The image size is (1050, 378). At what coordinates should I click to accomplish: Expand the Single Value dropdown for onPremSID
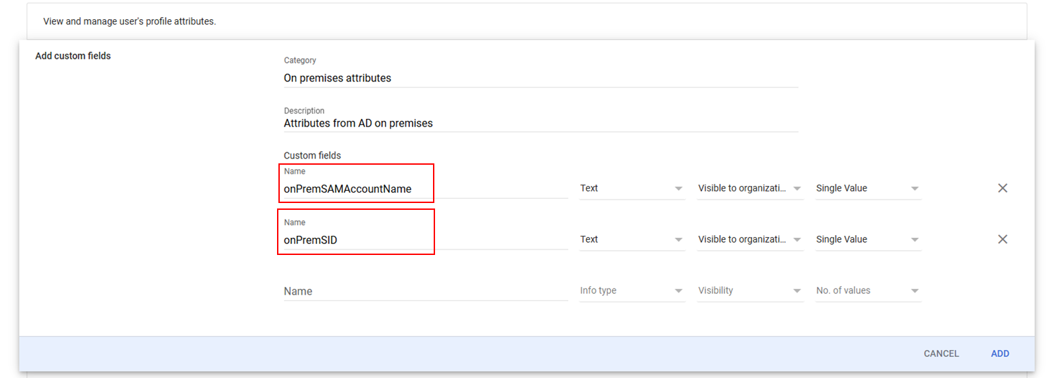867,240
